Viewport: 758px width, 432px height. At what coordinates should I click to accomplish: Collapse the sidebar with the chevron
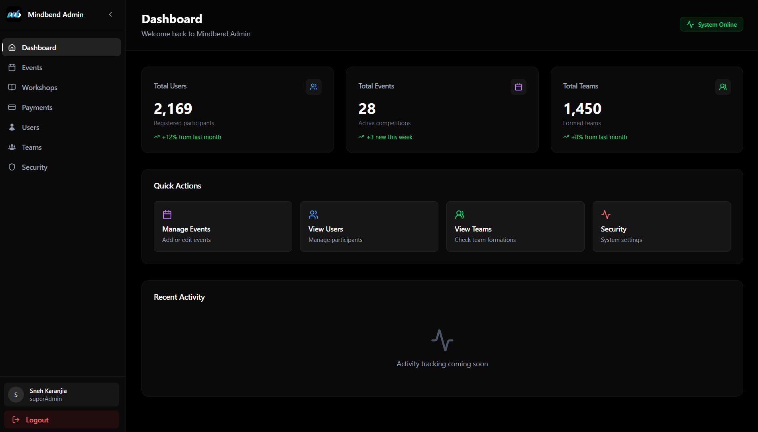point(110,14)
